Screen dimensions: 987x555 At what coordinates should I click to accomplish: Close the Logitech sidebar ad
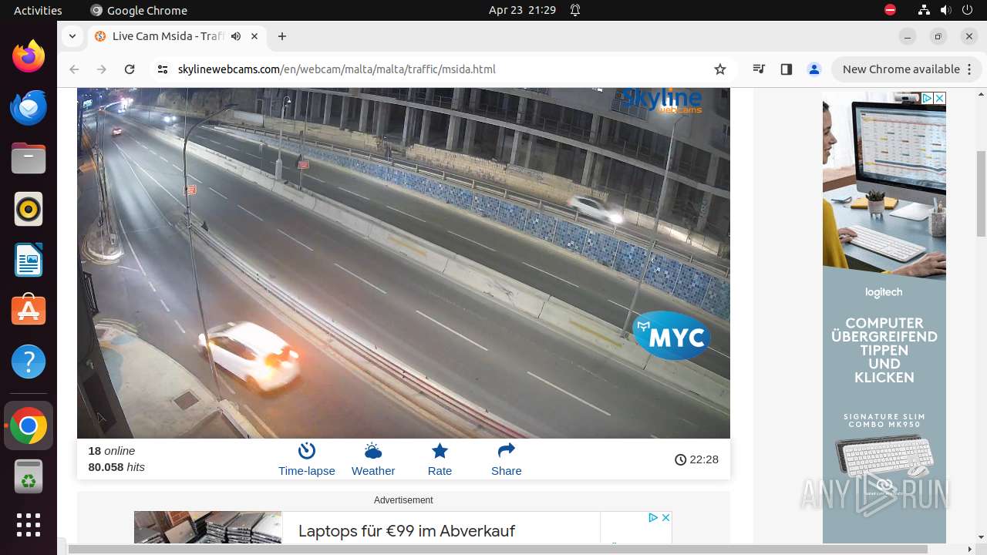939,99
